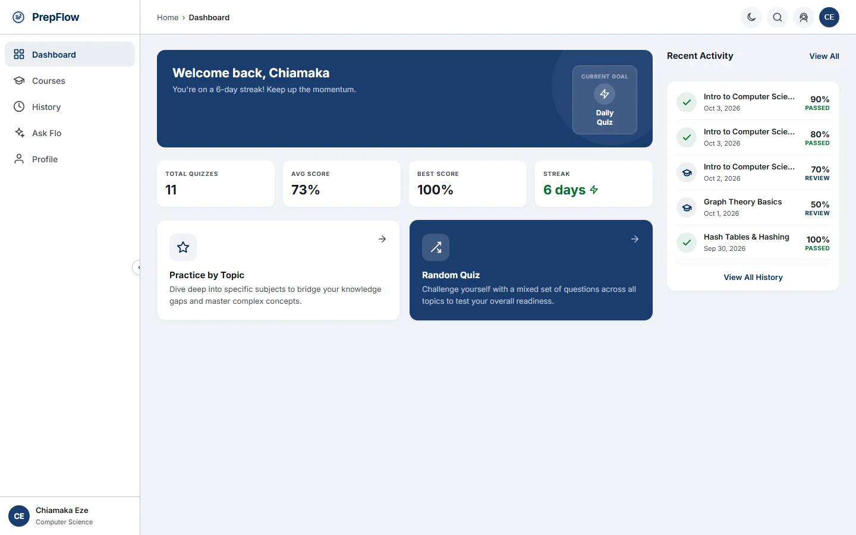Click the Total Quizzes stat card

pyautogui.click(x=216, y=184)
